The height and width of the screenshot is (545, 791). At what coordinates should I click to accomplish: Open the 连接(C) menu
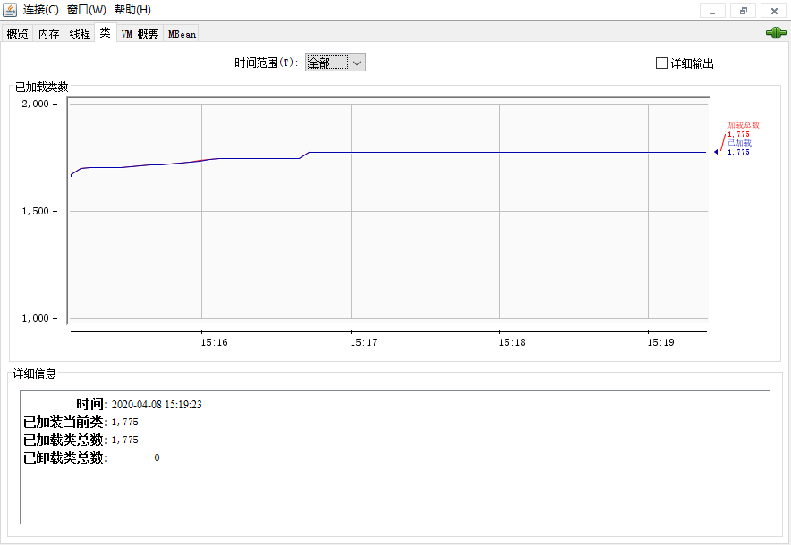41,10
